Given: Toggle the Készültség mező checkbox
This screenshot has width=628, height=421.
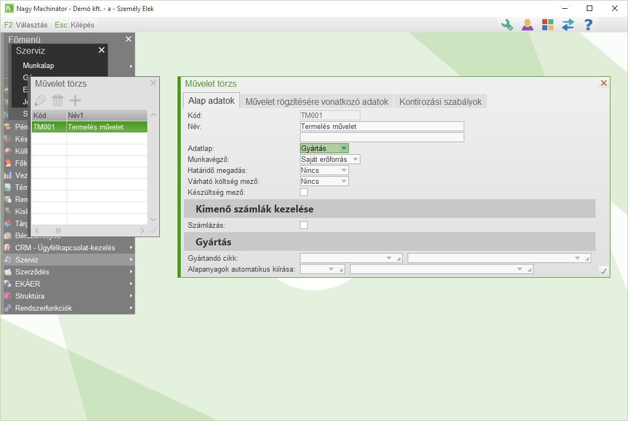Looking at the screenshot, I should coord(304,192).
